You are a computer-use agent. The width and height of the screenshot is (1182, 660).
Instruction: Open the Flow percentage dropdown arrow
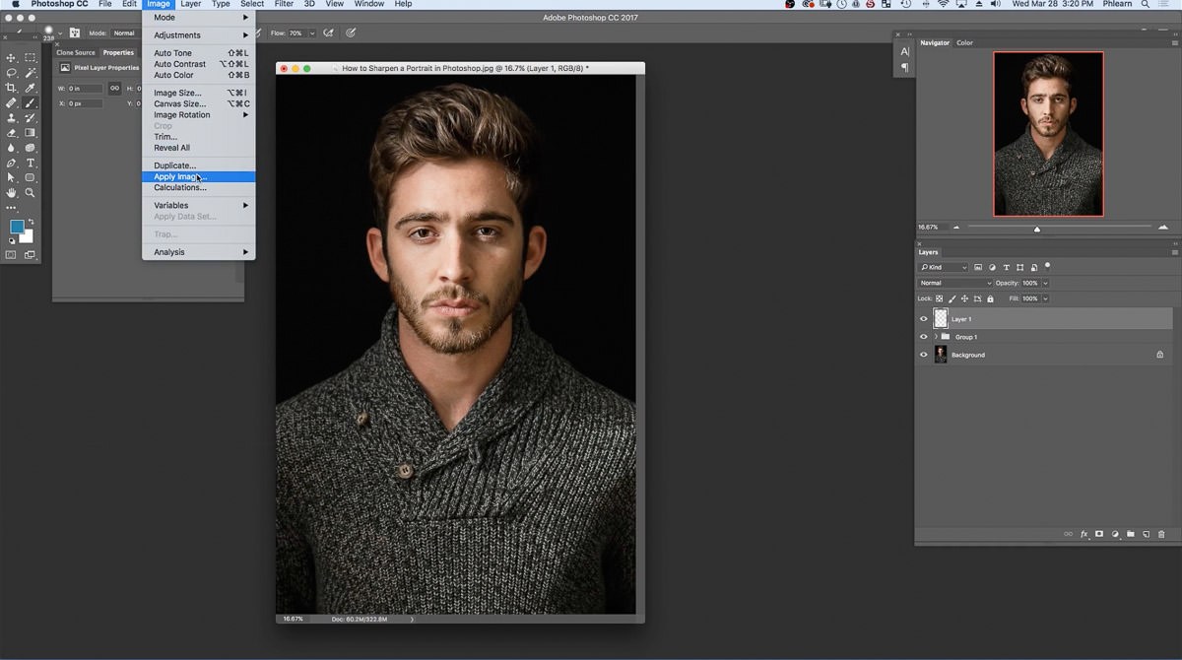(312, 33)
